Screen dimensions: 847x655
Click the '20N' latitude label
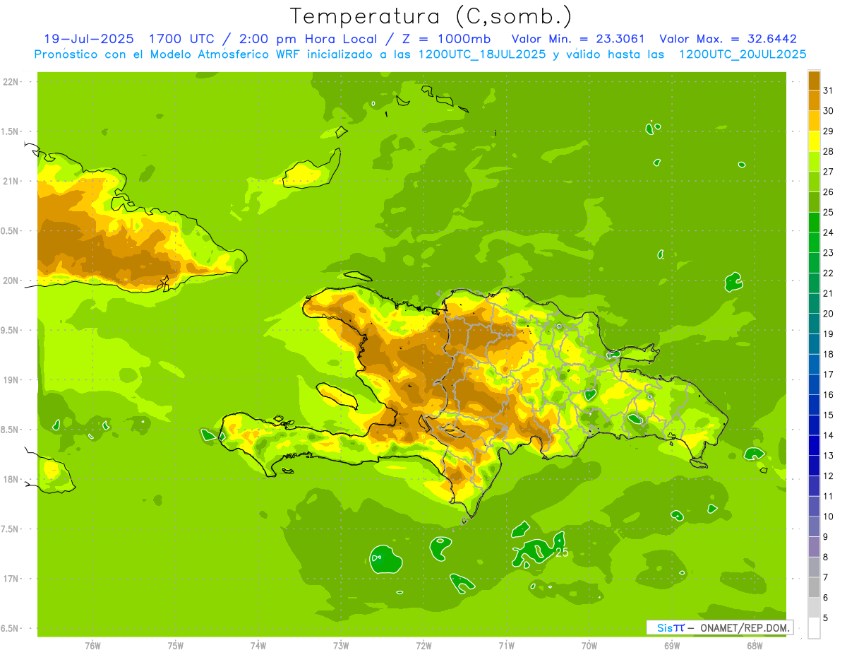tap(11, 281)
